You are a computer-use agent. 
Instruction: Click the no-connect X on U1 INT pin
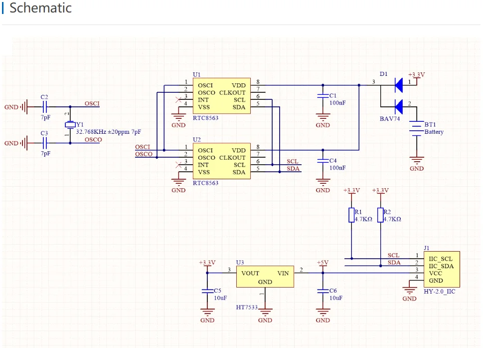pos(178,100)
